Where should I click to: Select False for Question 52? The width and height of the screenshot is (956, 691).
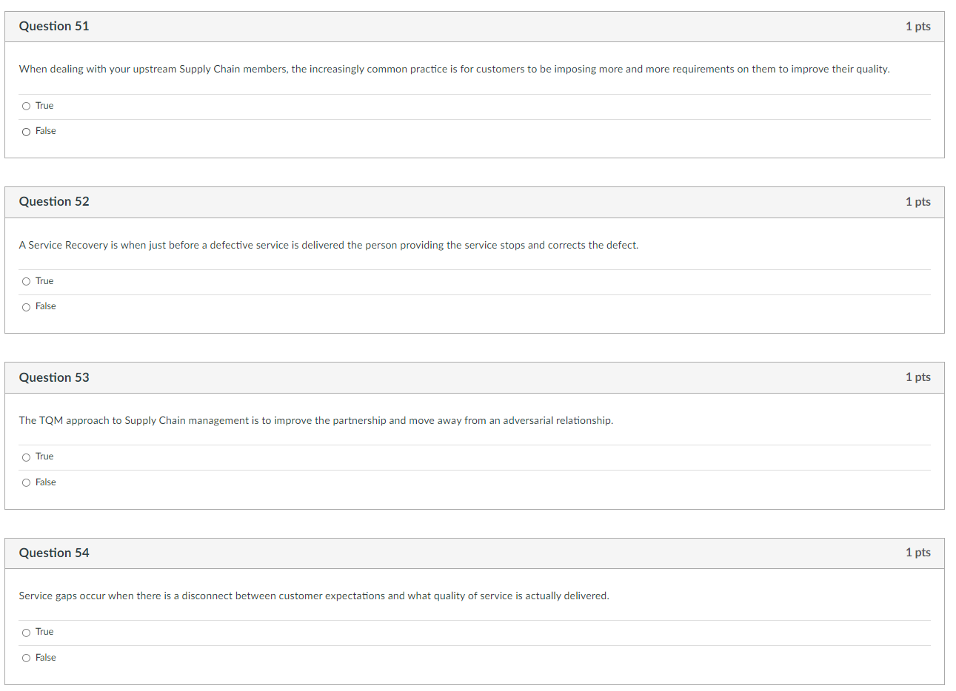(x=26, y=306)
